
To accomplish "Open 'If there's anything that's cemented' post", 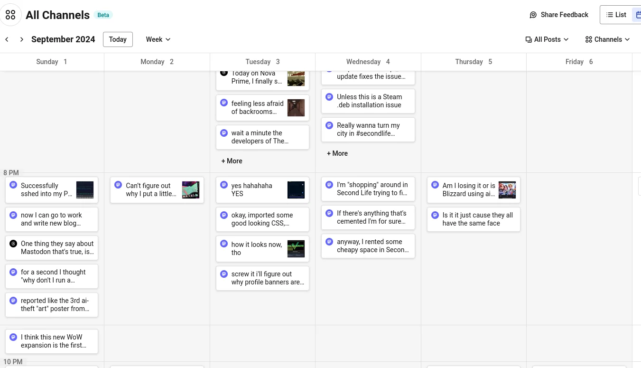I will [368, 217].
